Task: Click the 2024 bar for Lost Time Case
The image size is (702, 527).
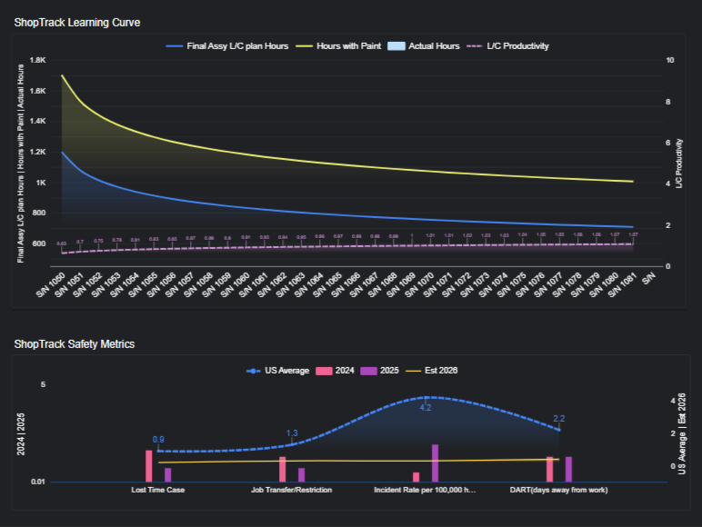Action: click(x=148, y=465)
